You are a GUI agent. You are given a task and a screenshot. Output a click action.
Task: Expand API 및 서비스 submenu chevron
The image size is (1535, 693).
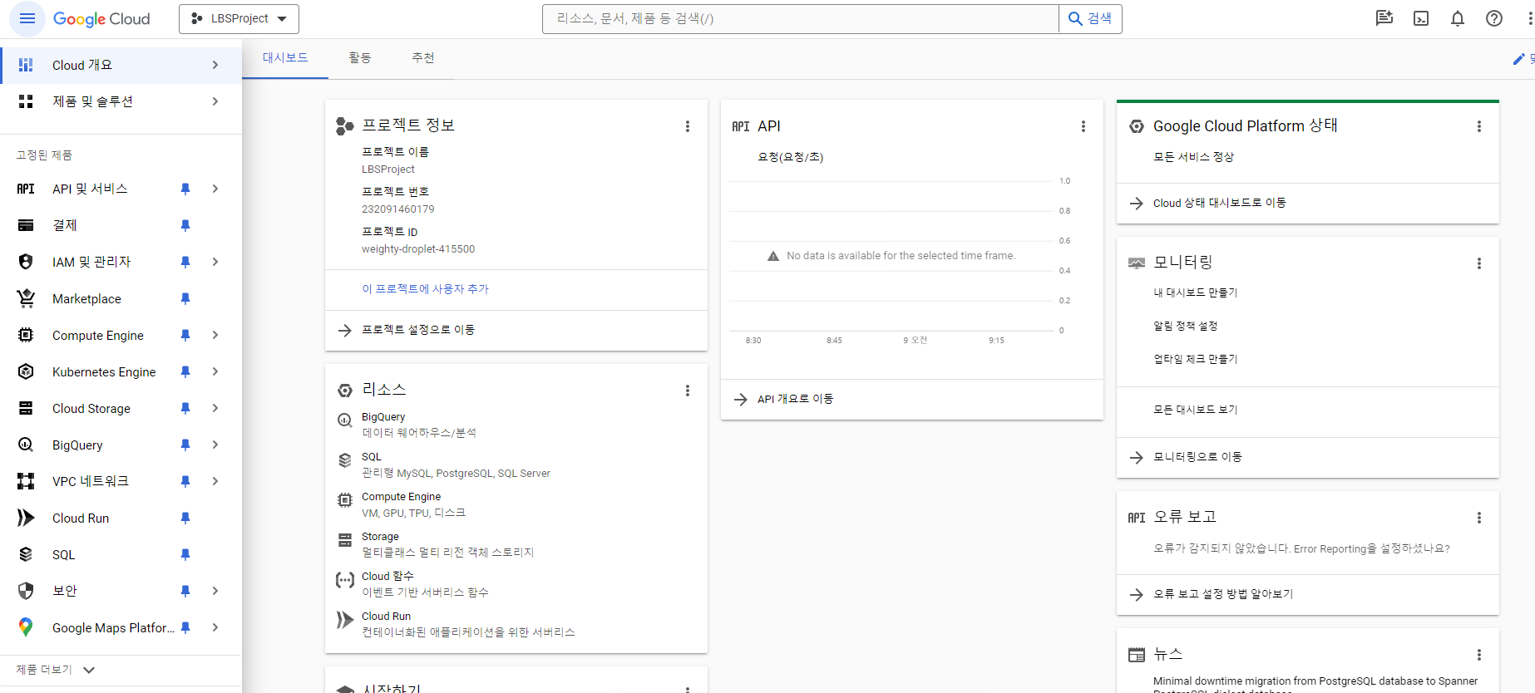pyautogui.click(x=215, y=189)
